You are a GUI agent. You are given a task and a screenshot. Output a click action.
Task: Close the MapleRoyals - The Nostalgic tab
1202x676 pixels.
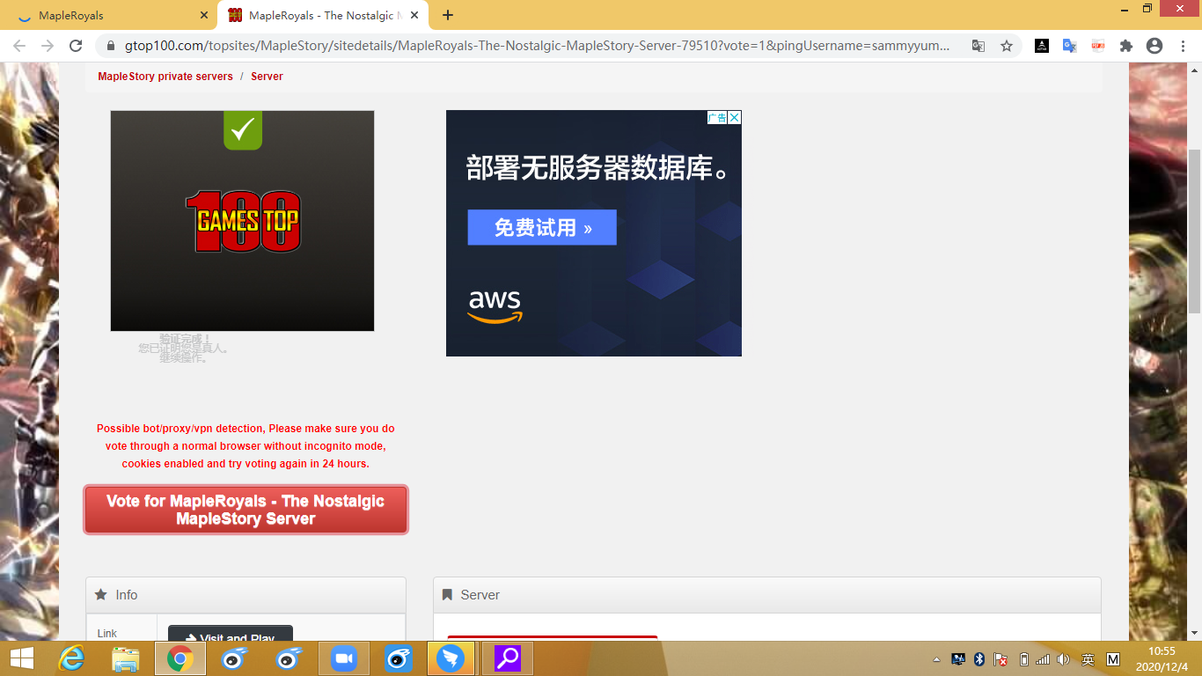coord(414,15)
